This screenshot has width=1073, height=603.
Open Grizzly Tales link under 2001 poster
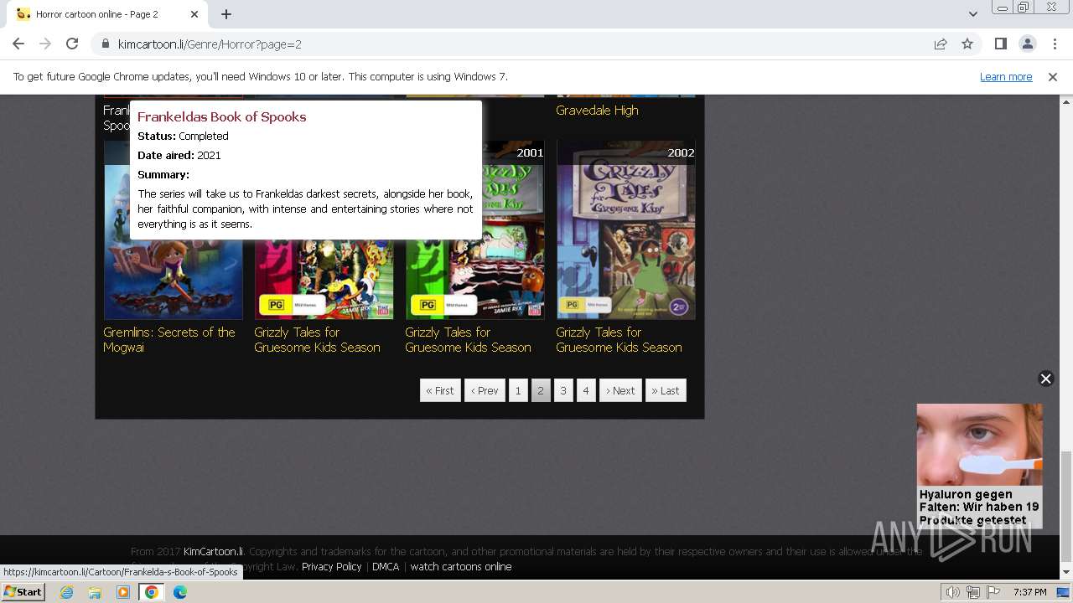(468, 339)
